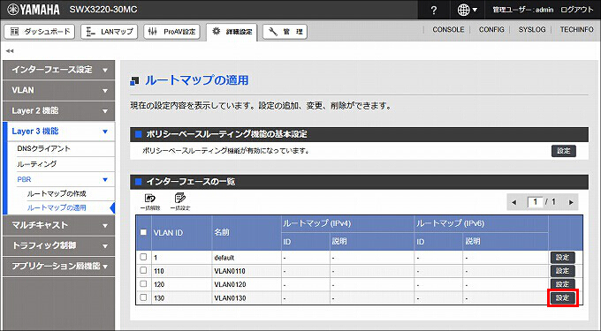Image resolution: width=601 pixels, height=331 pixels.
Task: Open the ProAV設定 tab
Action: coord(172,32)
